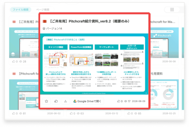Like the file with thumbs-up button in popup
Viewport: 189px width, 127px height.
pyautogui.click(x=56, y=101)
